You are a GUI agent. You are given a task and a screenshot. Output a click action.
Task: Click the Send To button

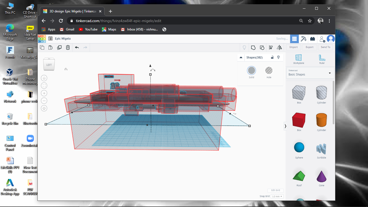click(x=325, y=47)
